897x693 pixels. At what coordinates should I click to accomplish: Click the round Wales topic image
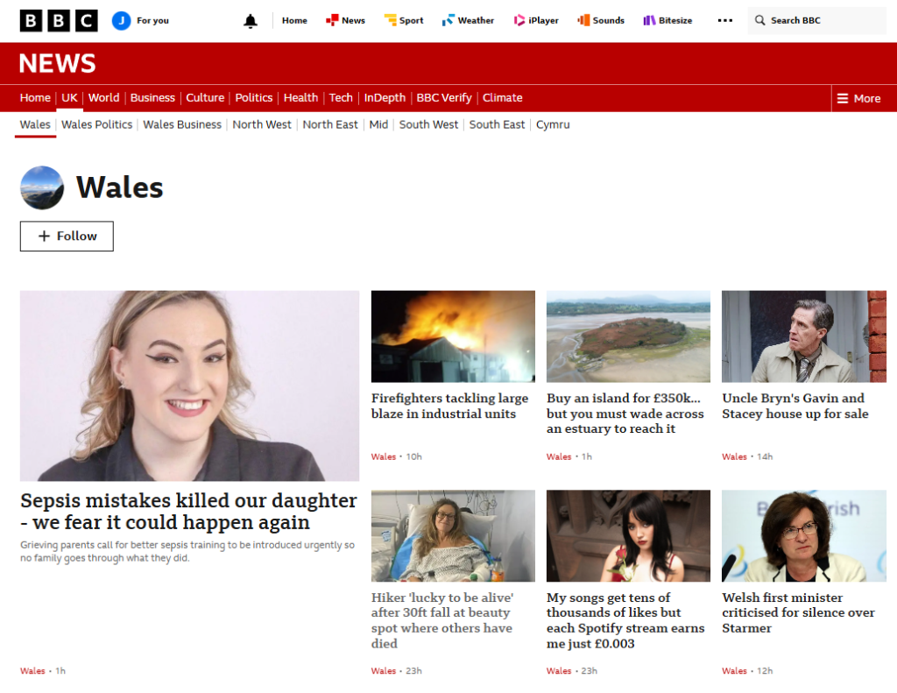(x=42, y=187)
